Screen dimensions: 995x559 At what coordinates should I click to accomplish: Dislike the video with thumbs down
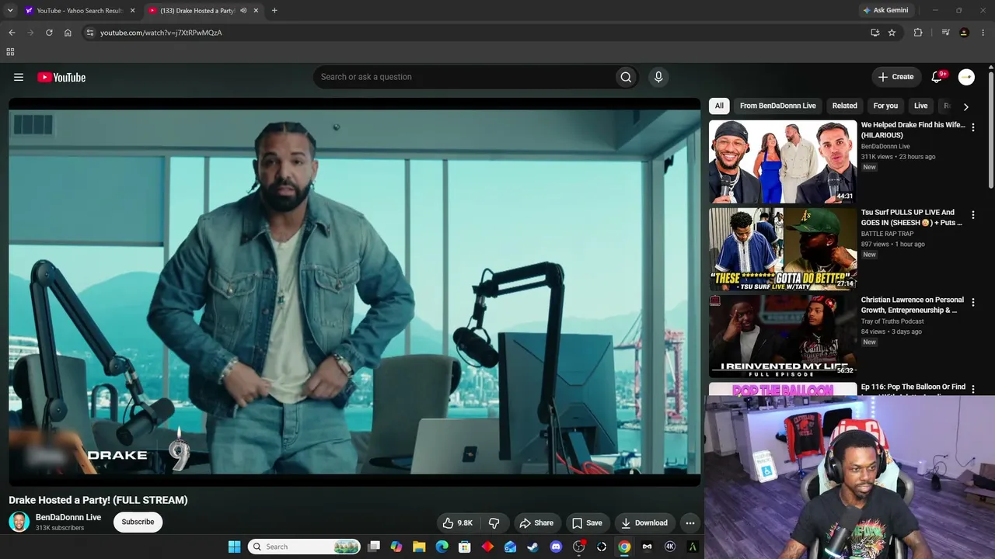click(494, 523)
